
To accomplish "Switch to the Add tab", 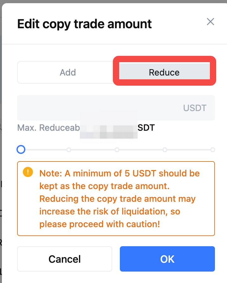I will [68, 72].
